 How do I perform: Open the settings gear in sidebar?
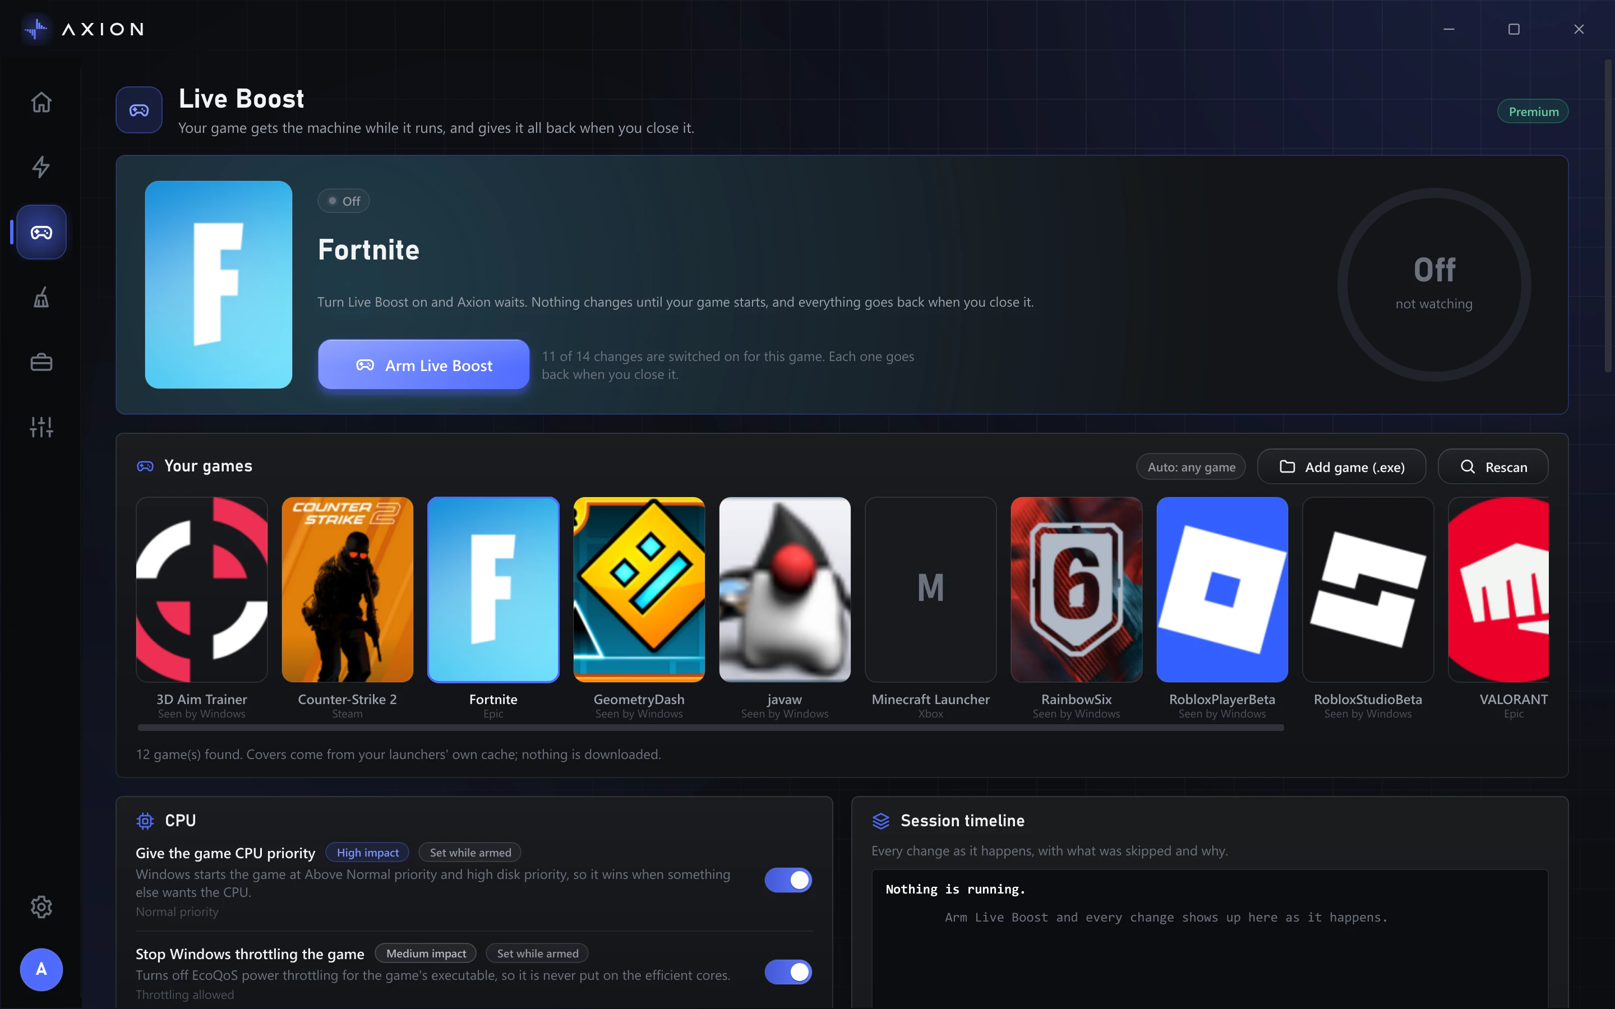pos(41,907)
